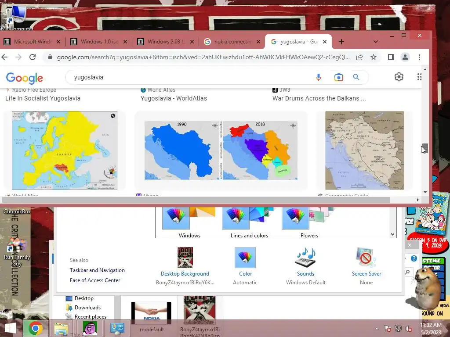Open Sounds settings
Screen dimensions: 450x337
(x=306, y=266)
